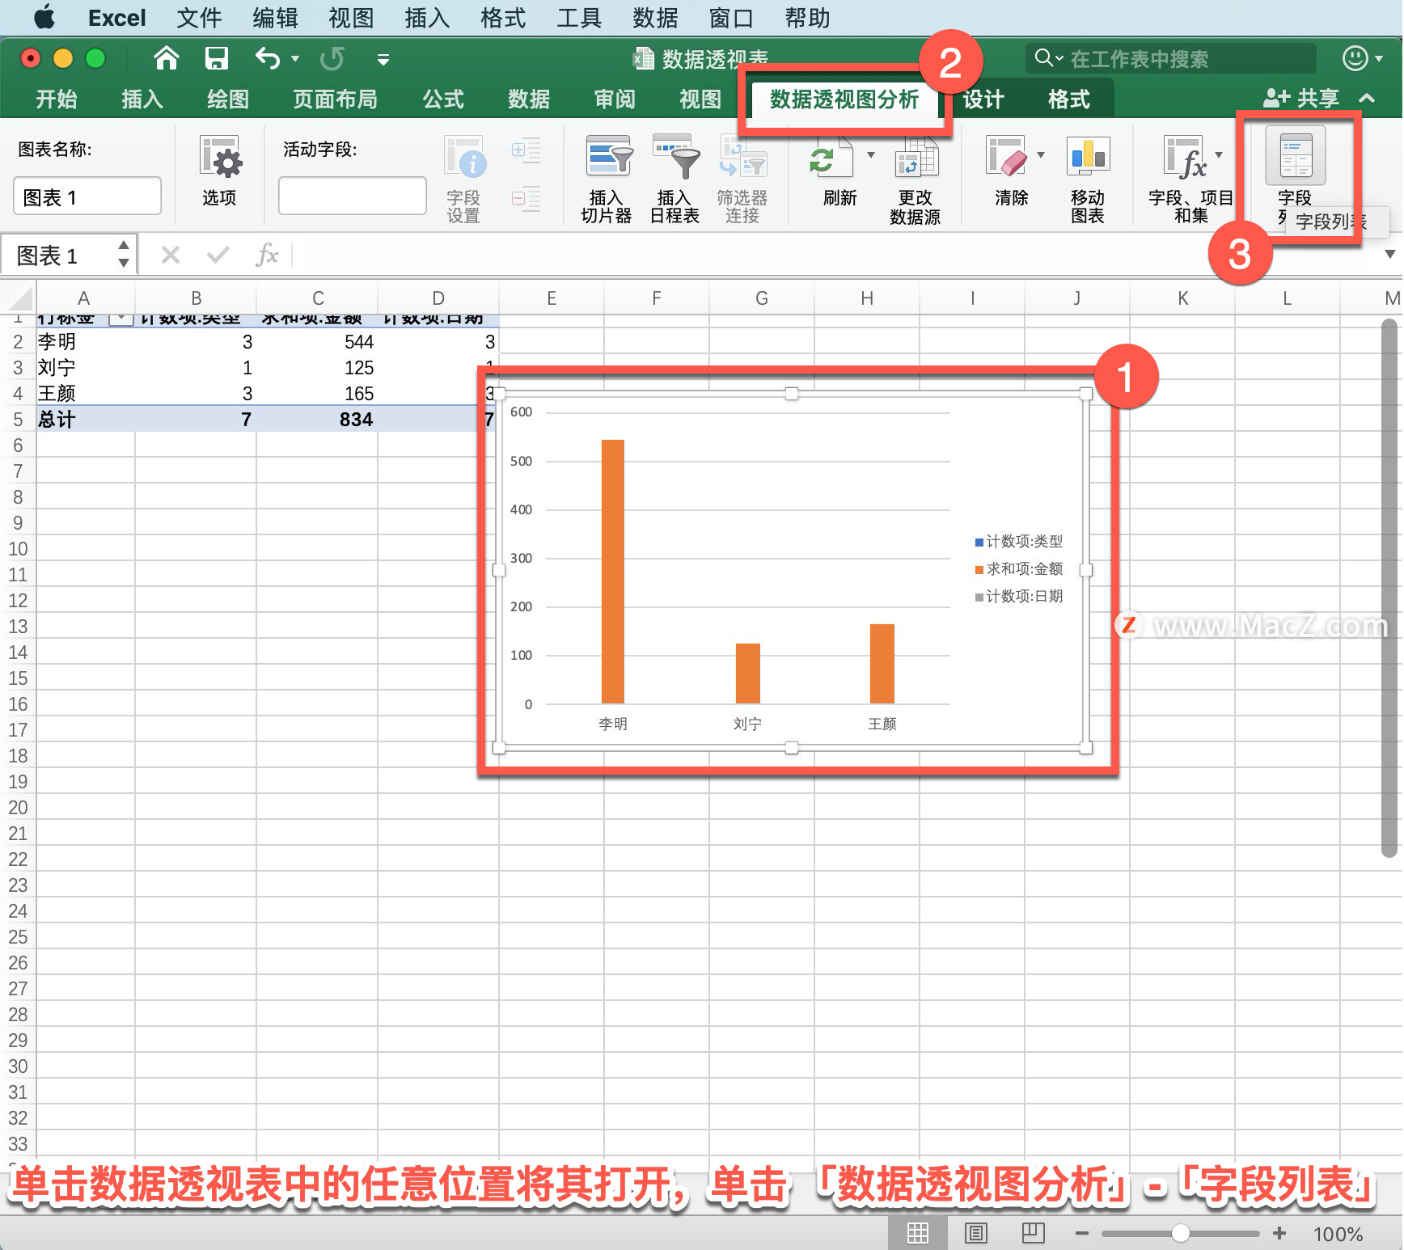Click the insert function fx icon
The image size is (1404, 1250).
pos(267,255)
